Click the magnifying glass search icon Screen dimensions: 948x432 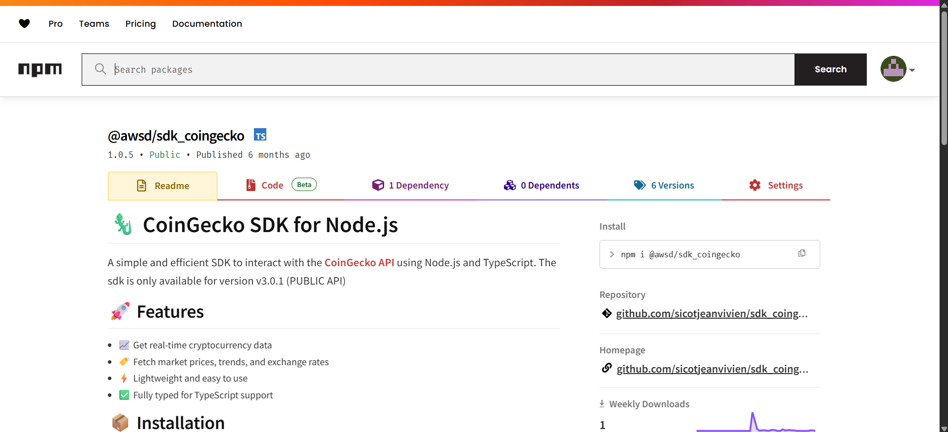pos(100,69)
